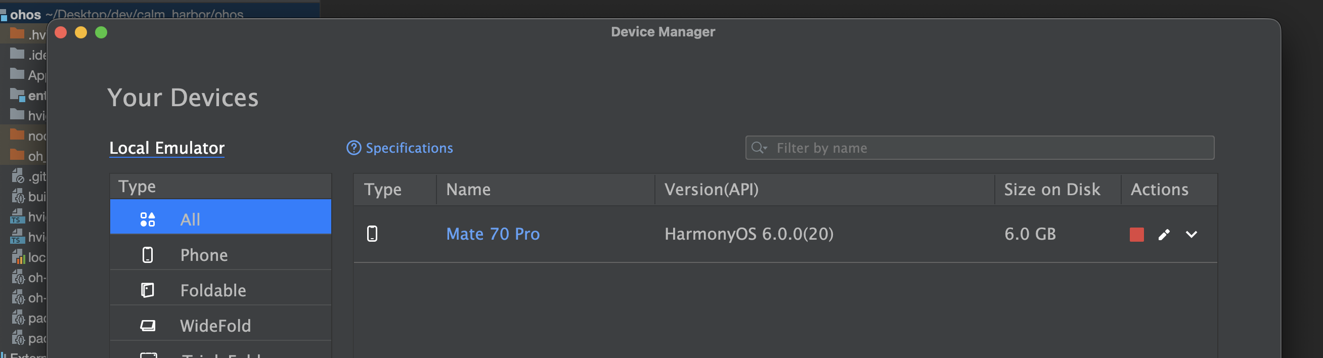Click the Foldable device icon

coord(147,290)
